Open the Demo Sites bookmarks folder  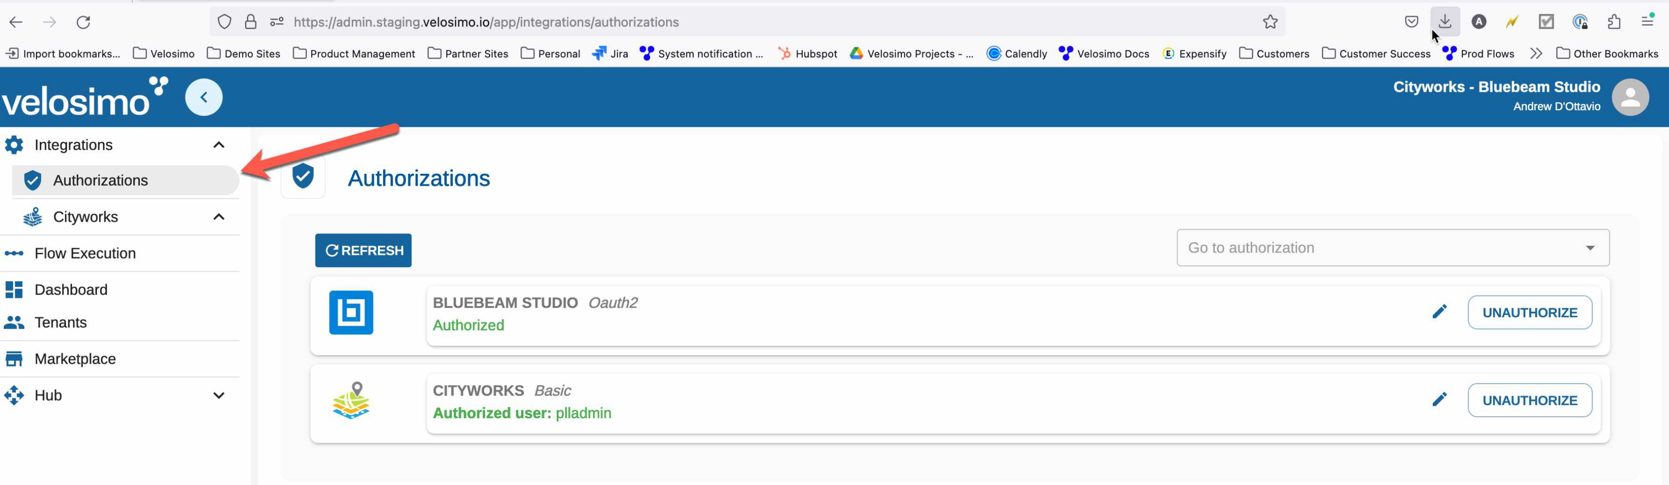pyautogui.click(x=244, y=54)
